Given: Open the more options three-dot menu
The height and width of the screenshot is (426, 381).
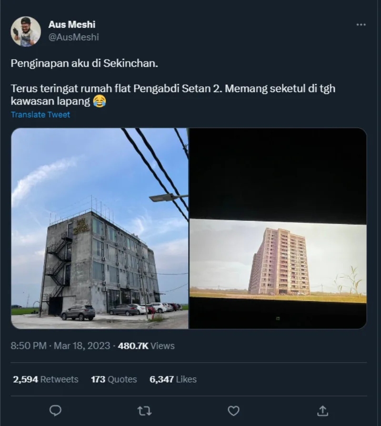Looking at the screenshot, I should 361,24.
